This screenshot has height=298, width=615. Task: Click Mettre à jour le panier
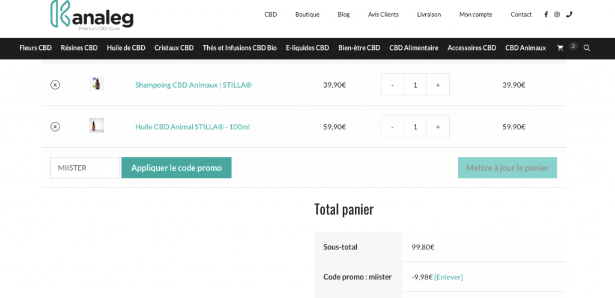tap(507, 168)
